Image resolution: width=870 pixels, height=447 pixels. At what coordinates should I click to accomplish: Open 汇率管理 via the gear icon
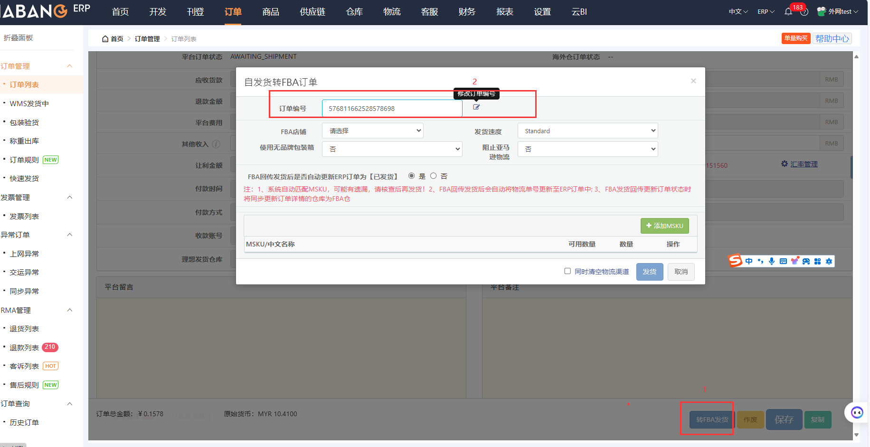[x=784, y=164]
